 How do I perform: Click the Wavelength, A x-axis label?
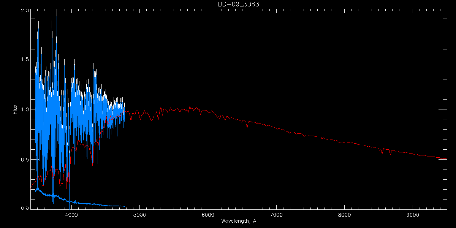239,221
